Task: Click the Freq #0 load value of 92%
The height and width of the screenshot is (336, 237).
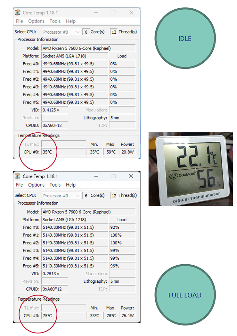Action: pos(122,227)
